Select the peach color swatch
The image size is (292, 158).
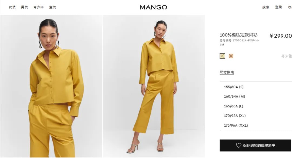231,56
